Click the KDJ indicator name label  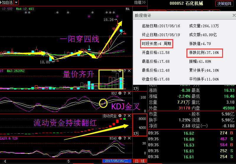point(114,93)
